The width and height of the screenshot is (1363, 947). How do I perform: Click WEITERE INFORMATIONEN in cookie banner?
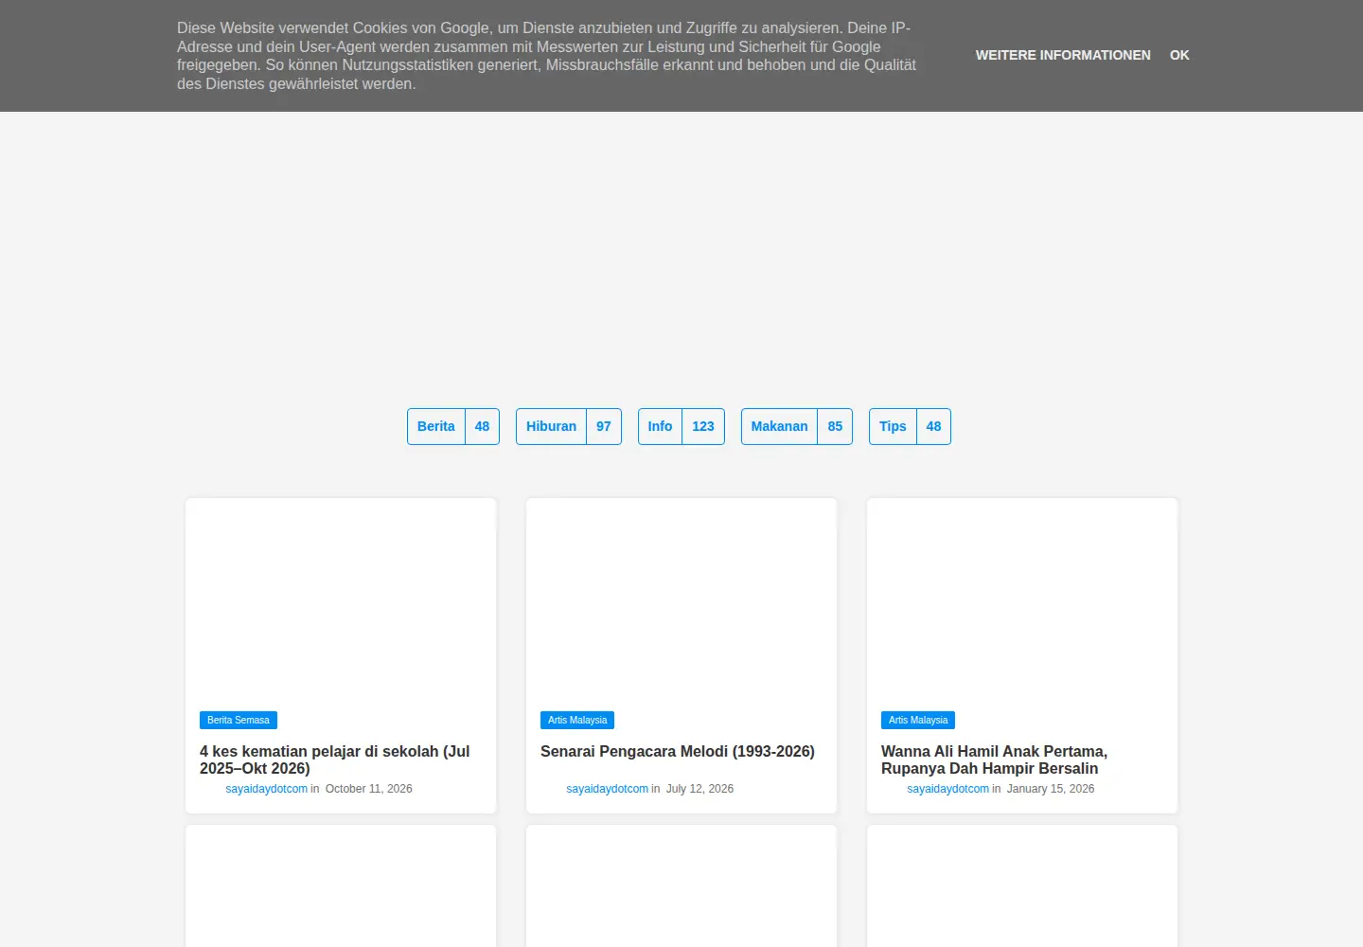1063,55
